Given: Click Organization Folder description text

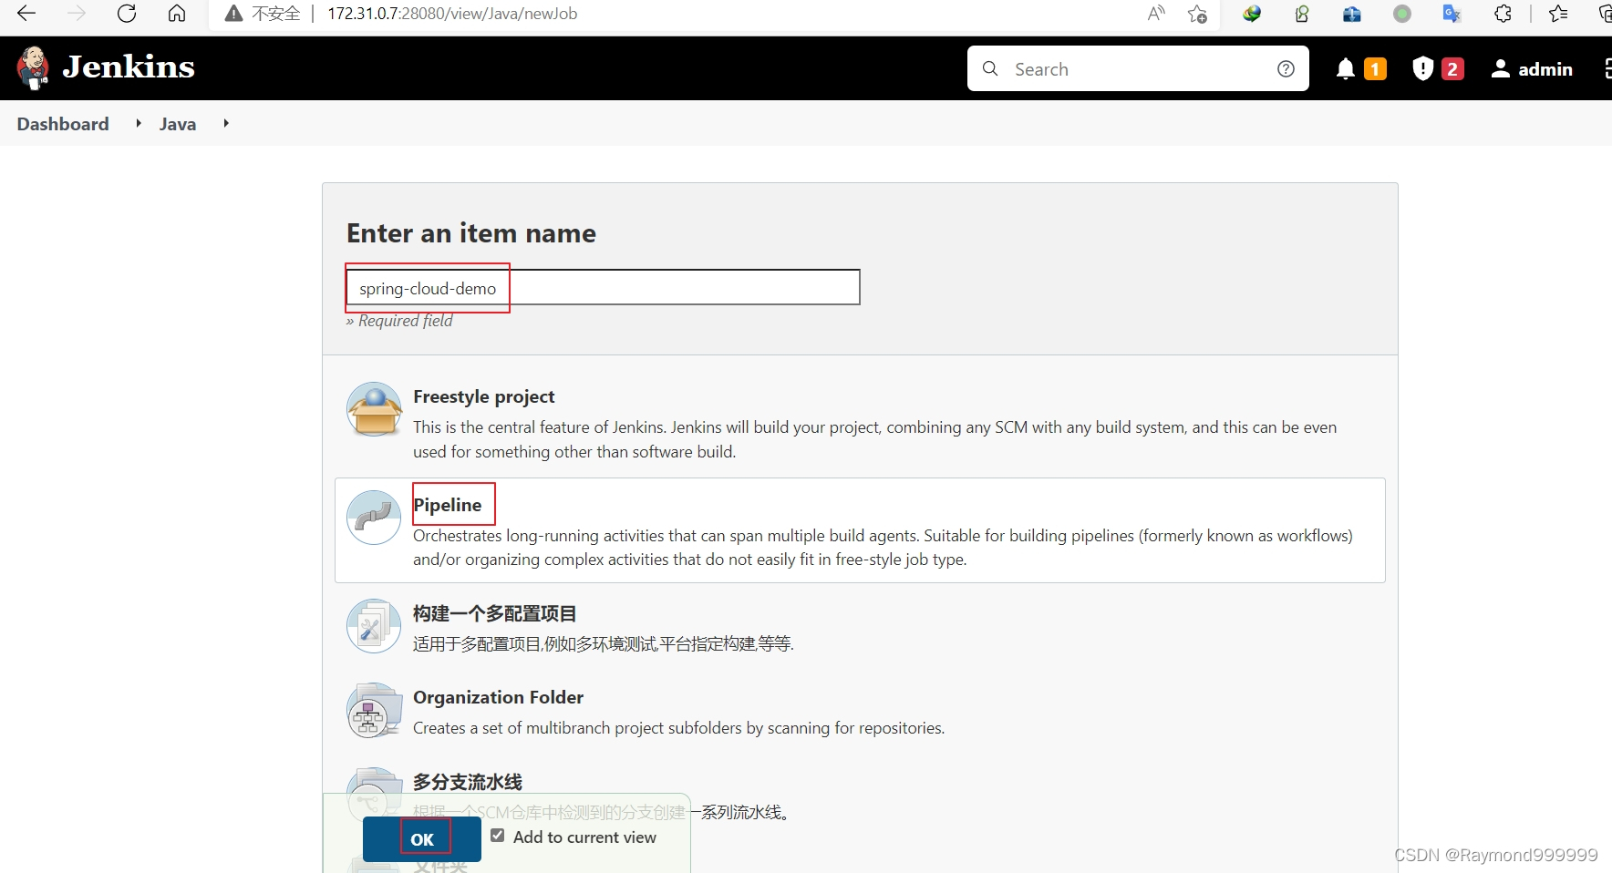Looking at the screenshot, I should click(678, 728).
